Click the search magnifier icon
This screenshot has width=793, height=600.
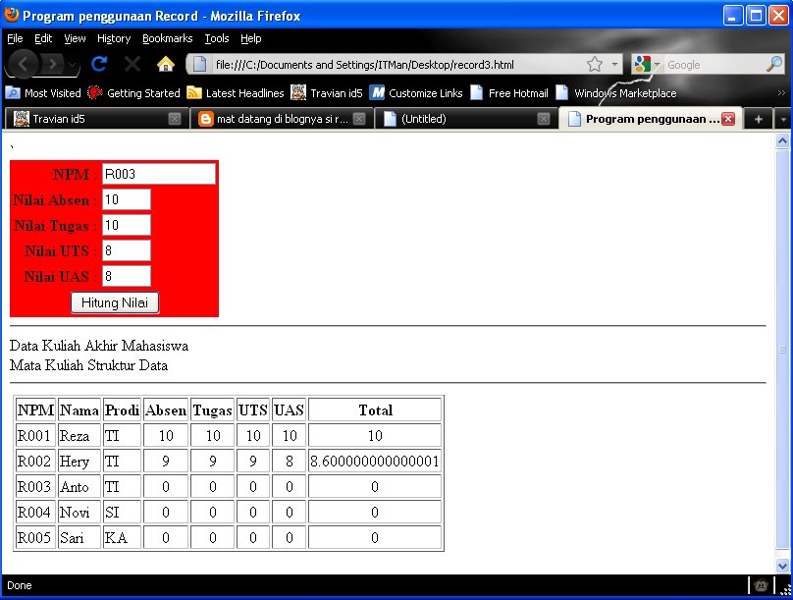pos(774,63)
